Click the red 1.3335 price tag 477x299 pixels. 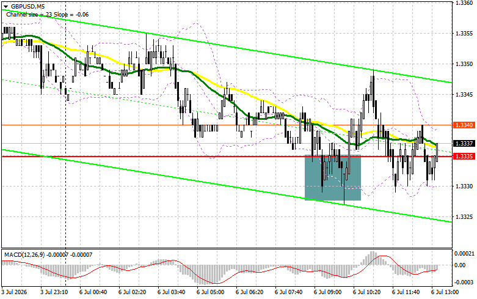click(x=464, y=156)
